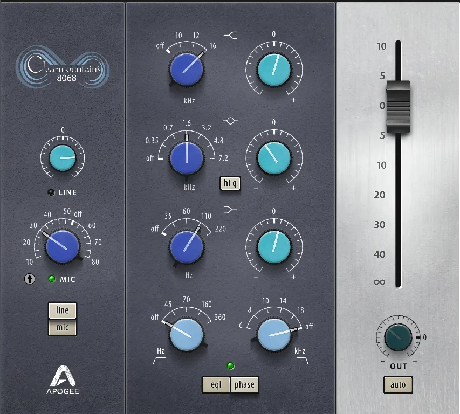Click the high-pass filter Hz knob
The width and height of the screenshot is (460, 414).
[x=187, y=335]
